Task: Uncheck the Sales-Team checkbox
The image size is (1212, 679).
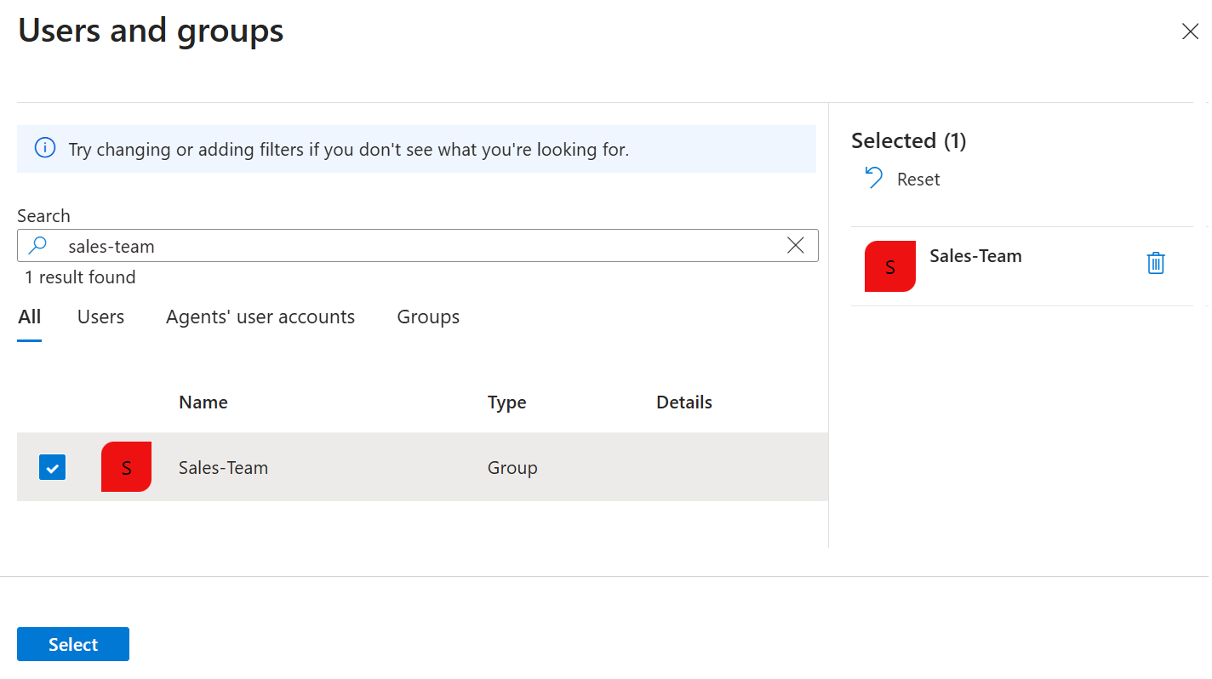Action: 52,467
